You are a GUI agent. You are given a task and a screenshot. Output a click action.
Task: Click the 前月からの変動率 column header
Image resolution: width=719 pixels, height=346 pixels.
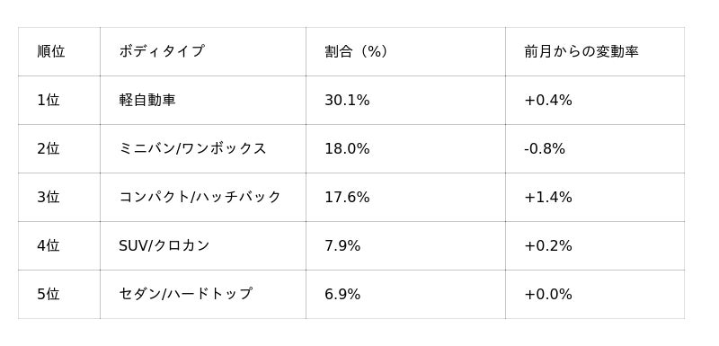[595, 51]
